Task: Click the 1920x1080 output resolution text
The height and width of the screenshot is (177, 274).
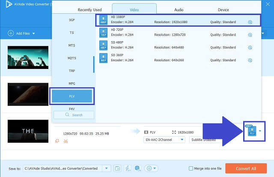Action: tap(185, 132)
